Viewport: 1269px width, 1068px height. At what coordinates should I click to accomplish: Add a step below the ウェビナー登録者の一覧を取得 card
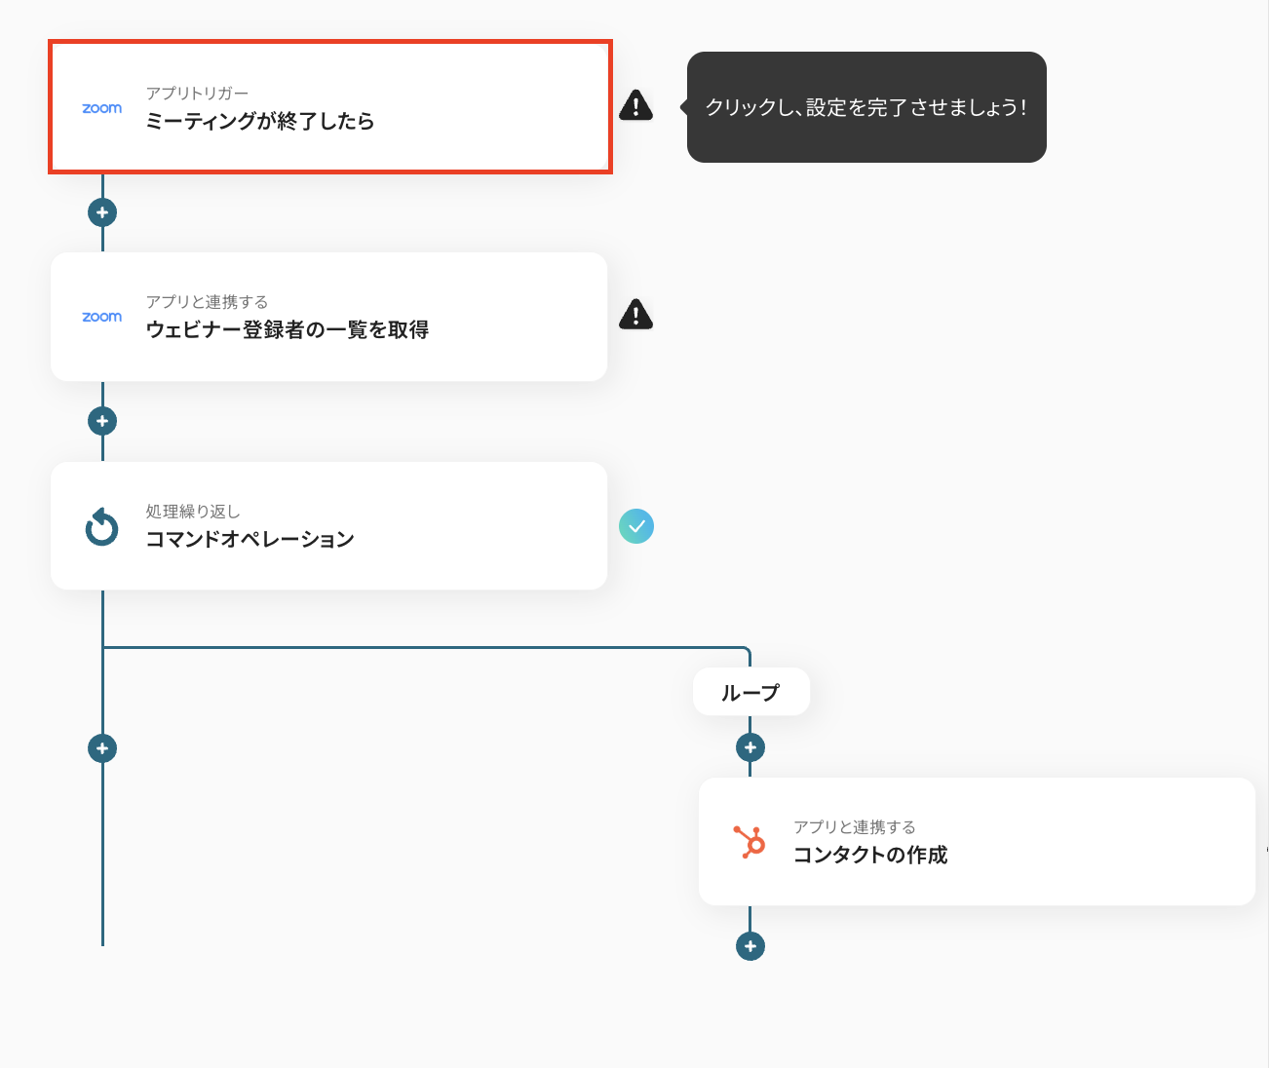coord(102,421)
